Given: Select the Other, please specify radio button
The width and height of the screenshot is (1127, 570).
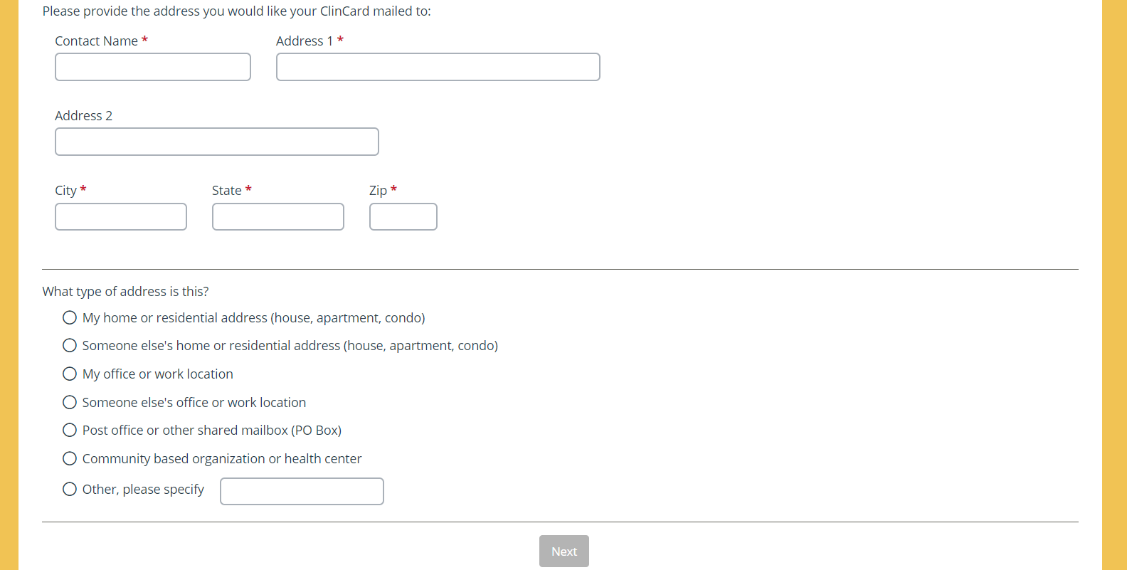Looking at the screenshot, I should click(70, 489).
